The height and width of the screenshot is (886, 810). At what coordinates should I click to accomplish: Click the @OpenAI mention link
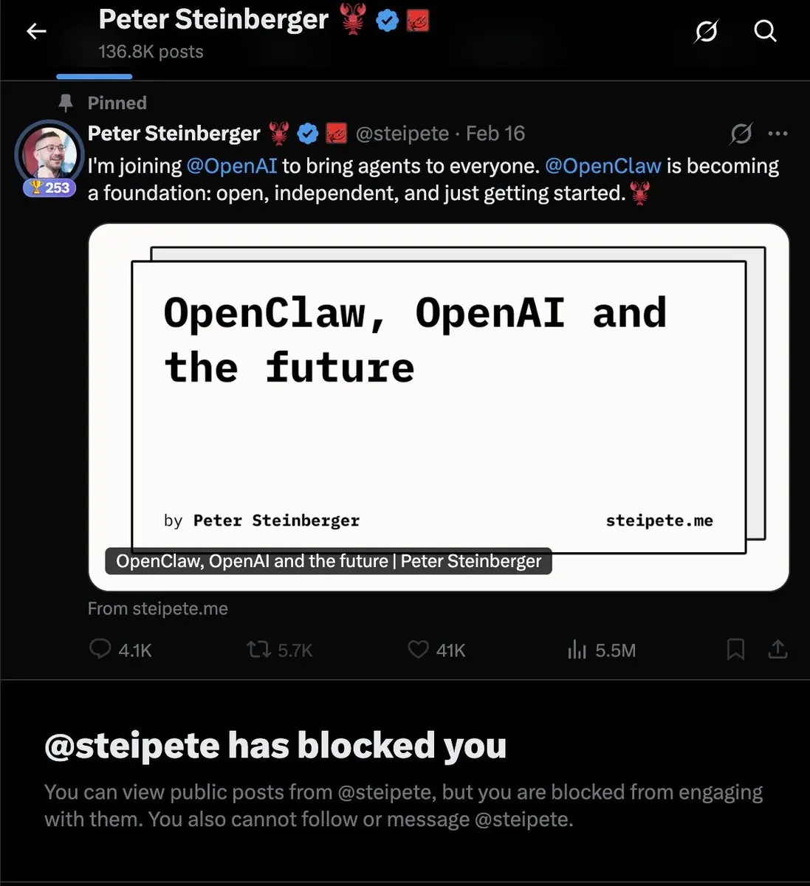(x=232, y=166)
